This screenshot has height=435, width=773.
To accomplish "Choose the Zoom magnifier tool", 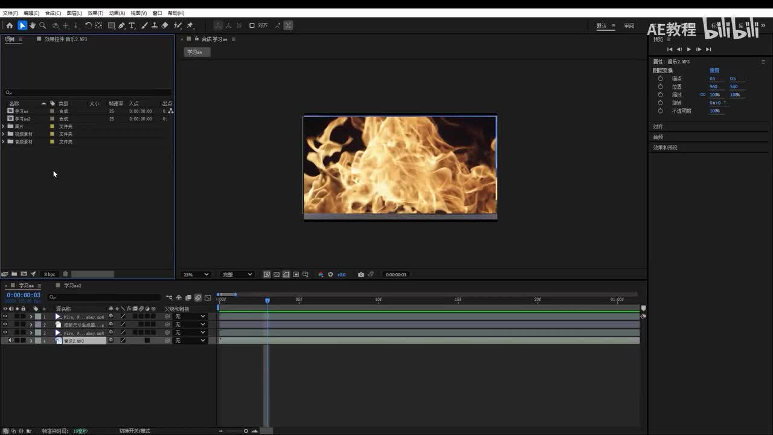I will [43, 25].
